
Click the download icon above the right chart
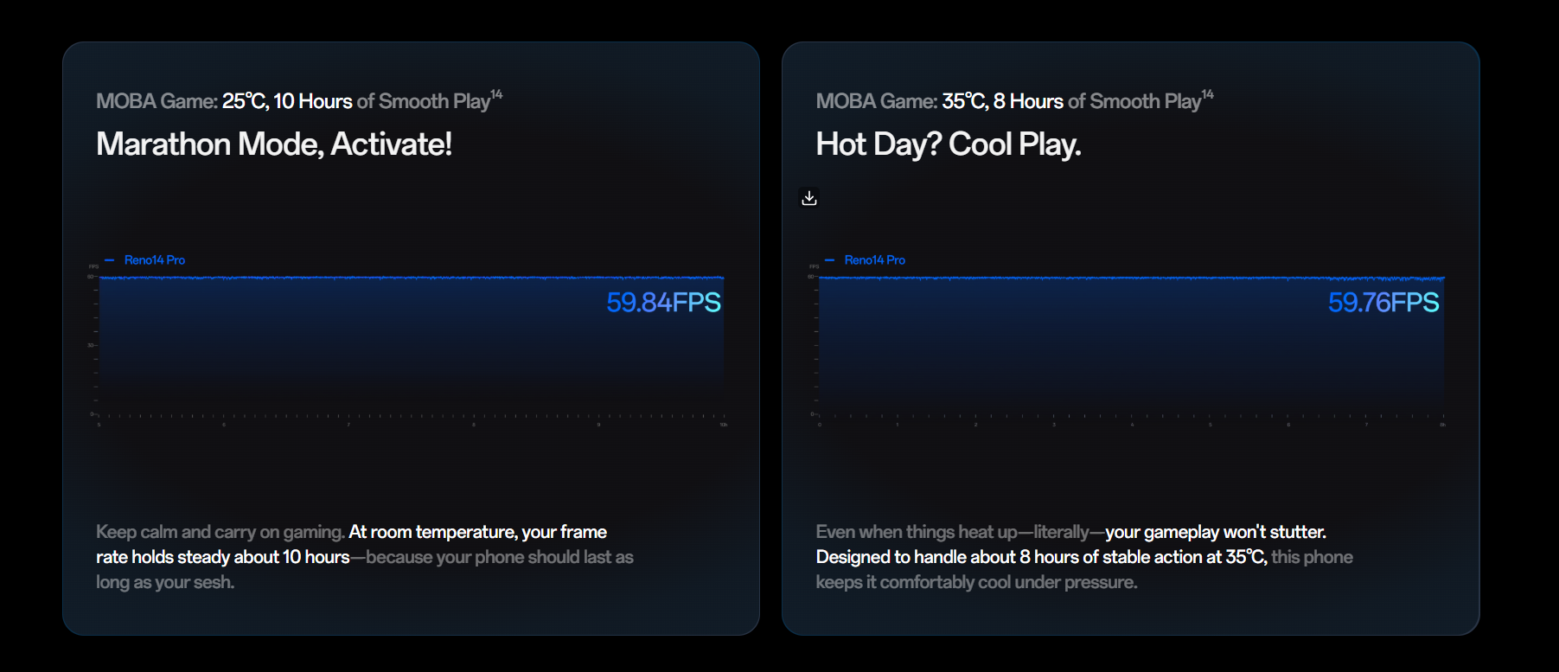pyautogui.click(x=809, y=198)
